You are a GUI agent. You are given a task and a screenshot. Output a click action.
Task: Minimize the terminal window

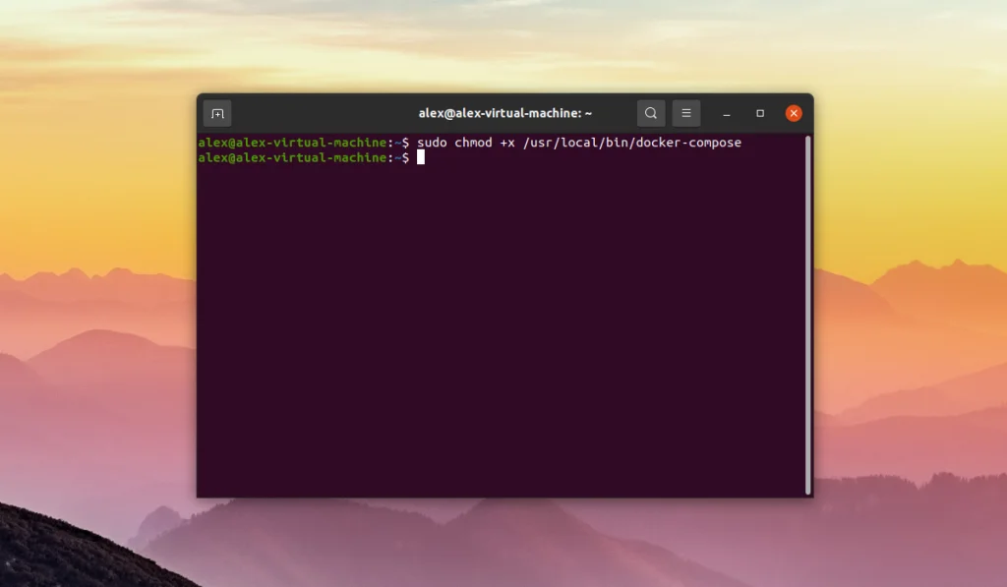click(x=726, y=112)
